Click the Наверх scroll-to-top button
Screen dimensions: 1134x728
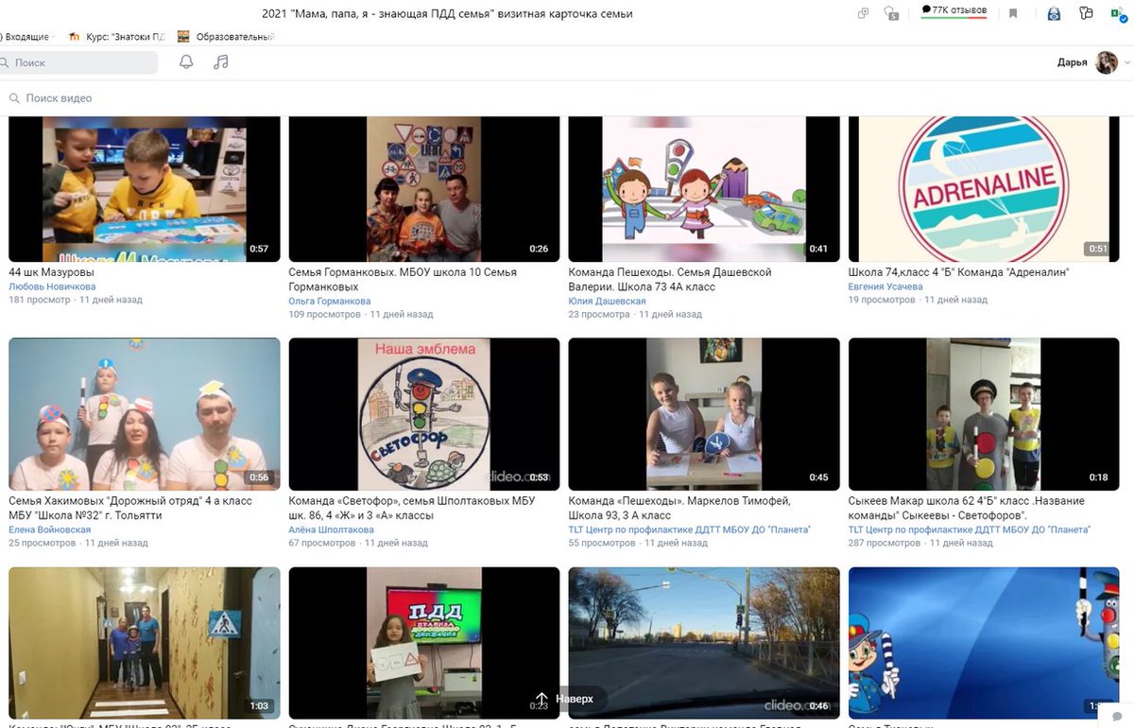click(565, 699)
